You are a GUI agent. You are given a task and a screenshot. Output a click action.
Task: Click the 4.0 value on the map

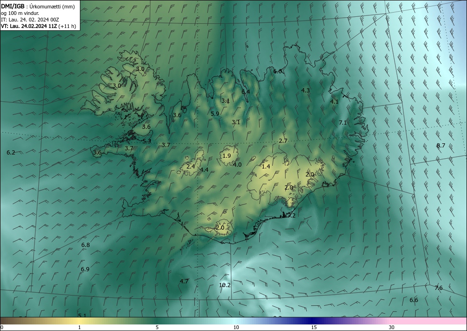(x=237, y=165)
